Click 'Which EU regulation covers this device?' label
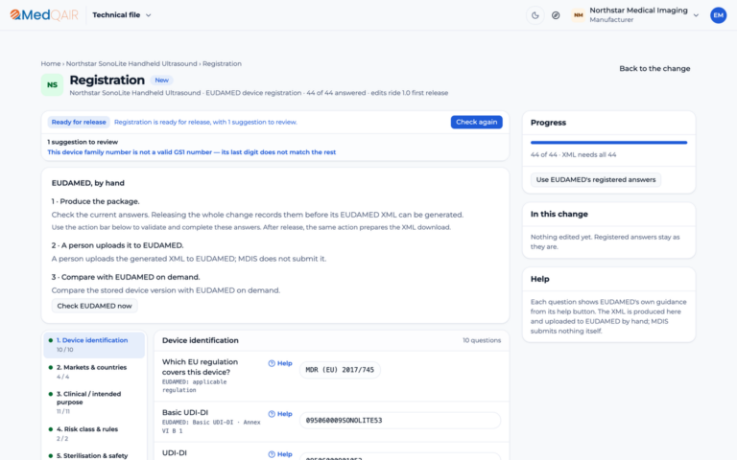The height and width of the screenshot is (460, 737). pos(200,367)
